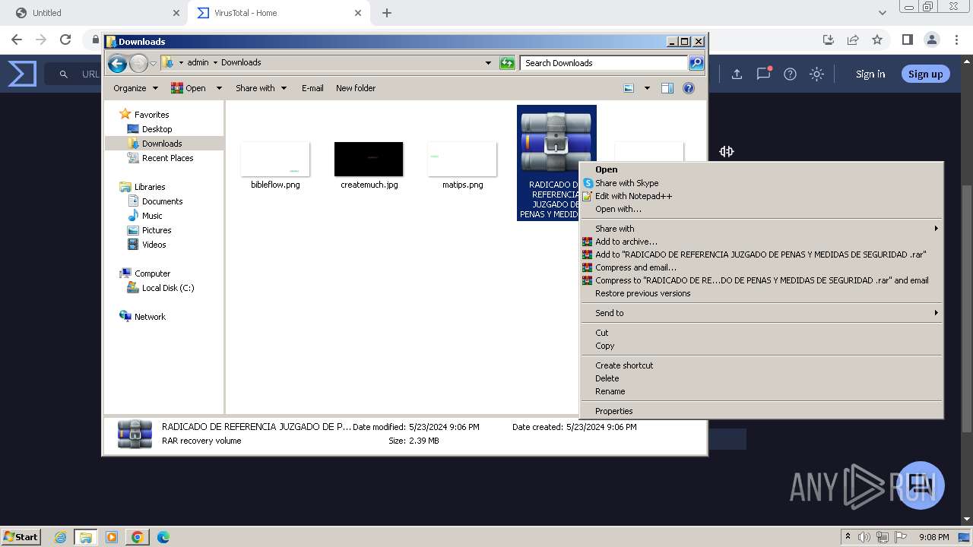Click the VirusTotal notifications chat icon
Viewport: 973px width, 547px height.
pyautogui.click(x=764, y=74)
